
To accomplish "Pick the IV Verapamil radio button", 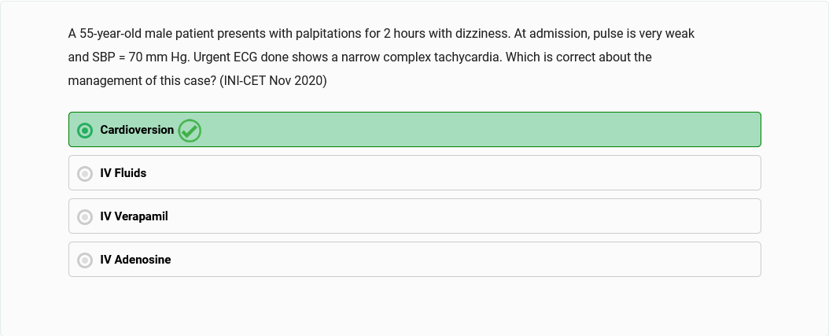I will (85, 217).
